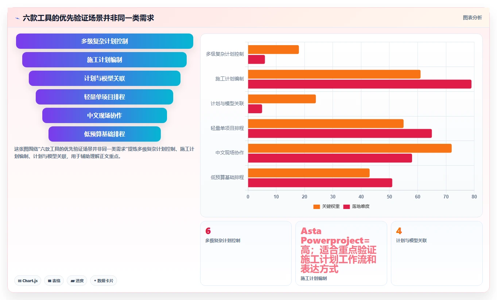
Task: Click the 数据卡片 tag
Action: coord(104,281)
